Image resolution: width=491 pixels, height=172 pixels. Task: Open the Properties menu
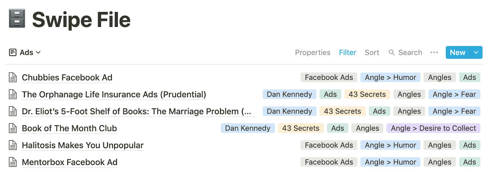tap(313, 53)
